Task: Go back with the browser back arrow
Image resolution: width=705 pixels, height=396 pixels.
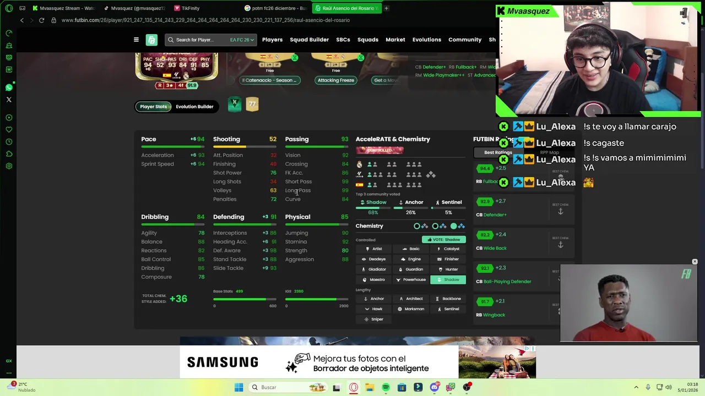Action: tap(21, 20)
